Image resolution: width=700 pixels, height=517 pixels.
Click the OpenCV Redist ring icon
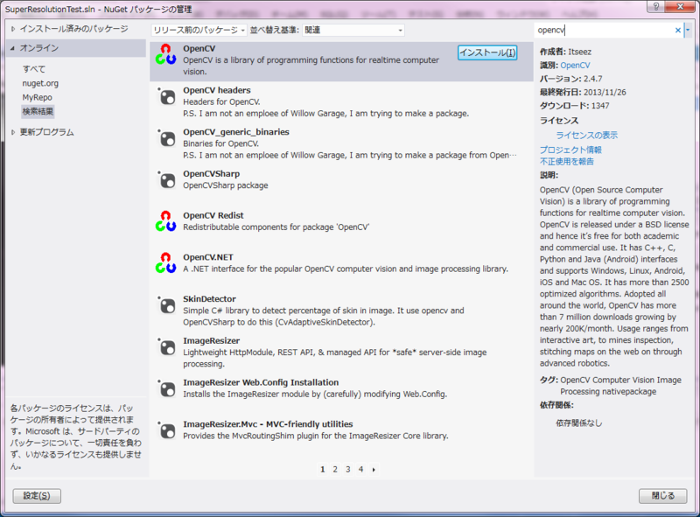click(165, 222)
